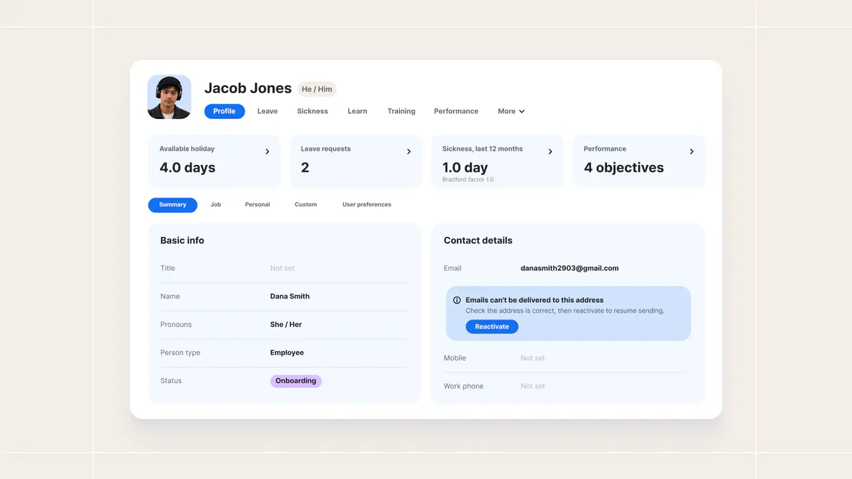Screen dimensions: 852x479
Task: Click the He / Him pronoun badge
Action: (x=317, y=89)
